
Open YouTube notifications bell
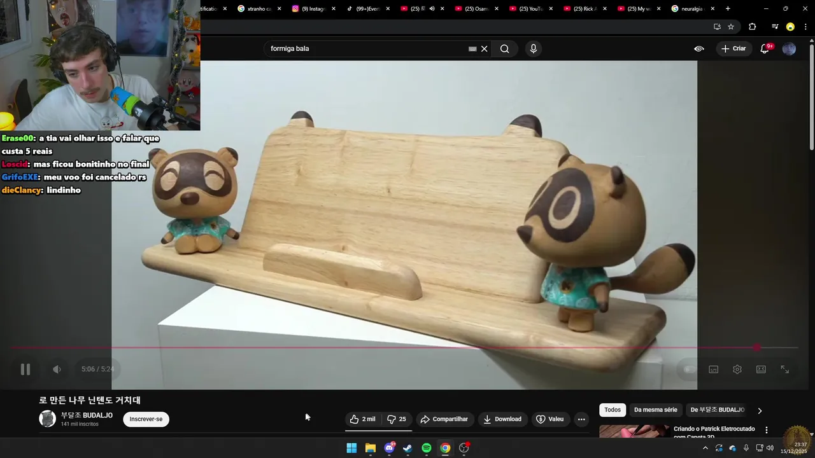(765, 49)
